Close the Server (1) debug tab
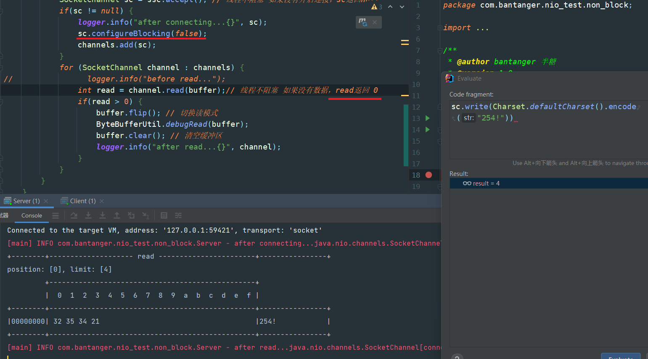This screenshot has height=359, width=648. (x=46, y=201)
